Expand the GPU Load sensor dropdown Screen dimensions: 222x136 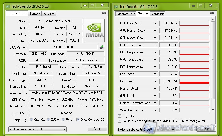[x=155, y=96]
